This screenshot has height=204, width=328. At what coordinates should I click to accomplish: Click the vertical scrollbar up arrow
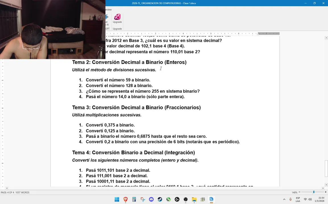326,38
